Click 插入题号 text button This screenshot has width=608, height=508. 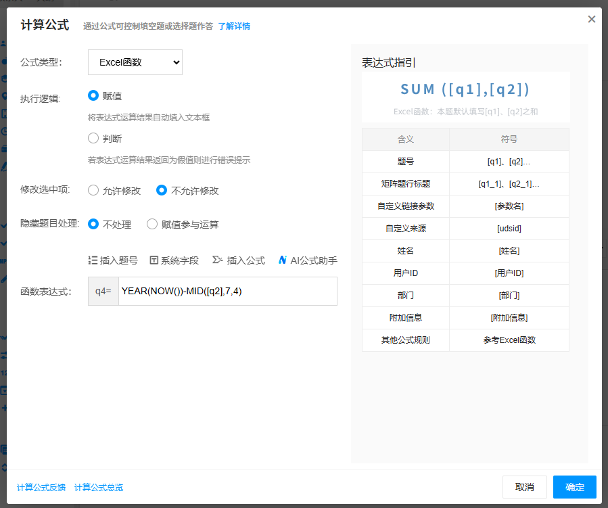click(x=118, y=260)
